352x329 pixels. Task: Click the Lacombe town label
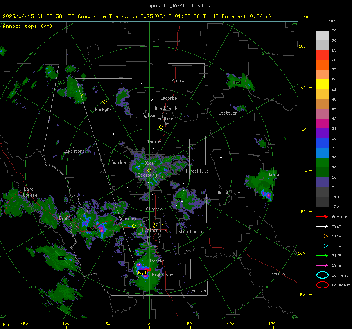pyautogui.click(x=169, y=98)
